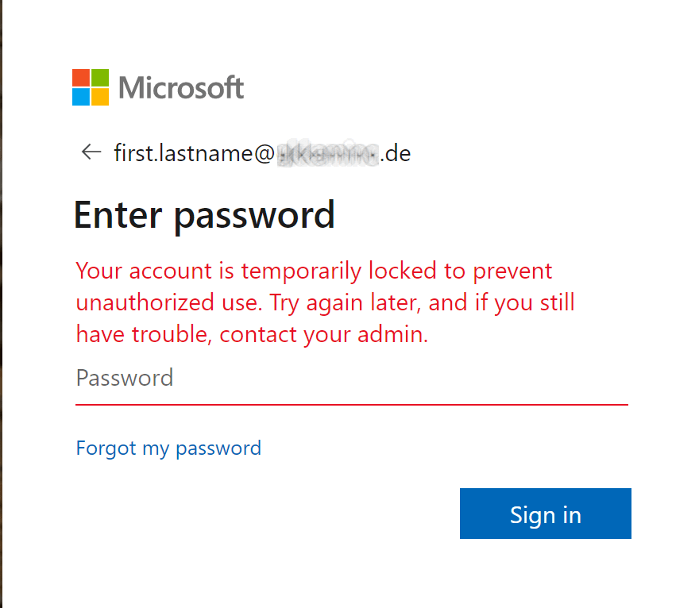
Task: Click the blue square in Microsoft logo
Action: click(81, 97)
